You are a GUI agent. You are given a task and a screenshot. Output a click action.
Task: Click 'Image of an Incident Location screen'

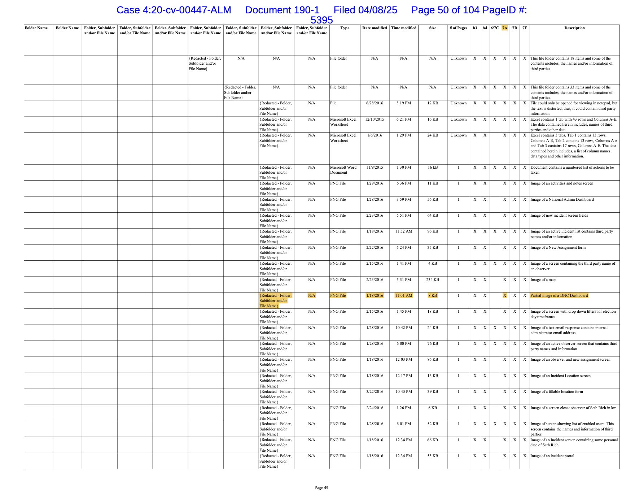[560, 376]
